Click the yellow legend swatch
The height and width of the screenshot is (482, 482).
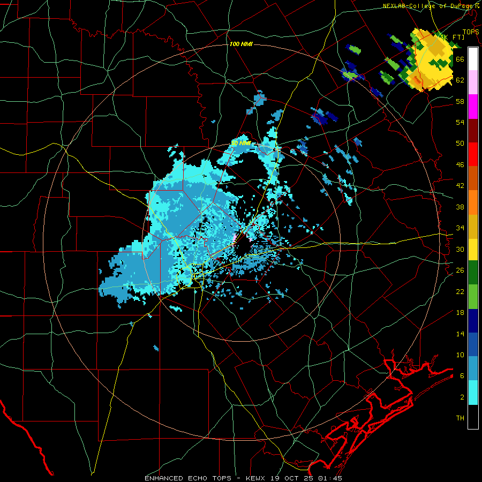coord(473,250)
